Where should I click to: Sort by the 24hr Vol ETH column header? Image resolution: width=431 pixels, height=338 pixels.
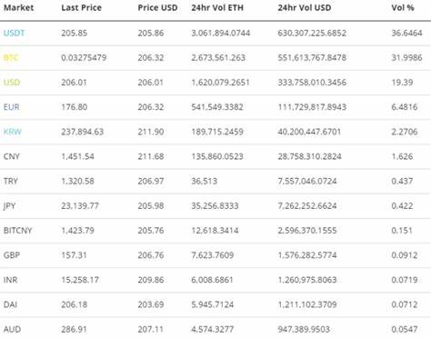217,7
